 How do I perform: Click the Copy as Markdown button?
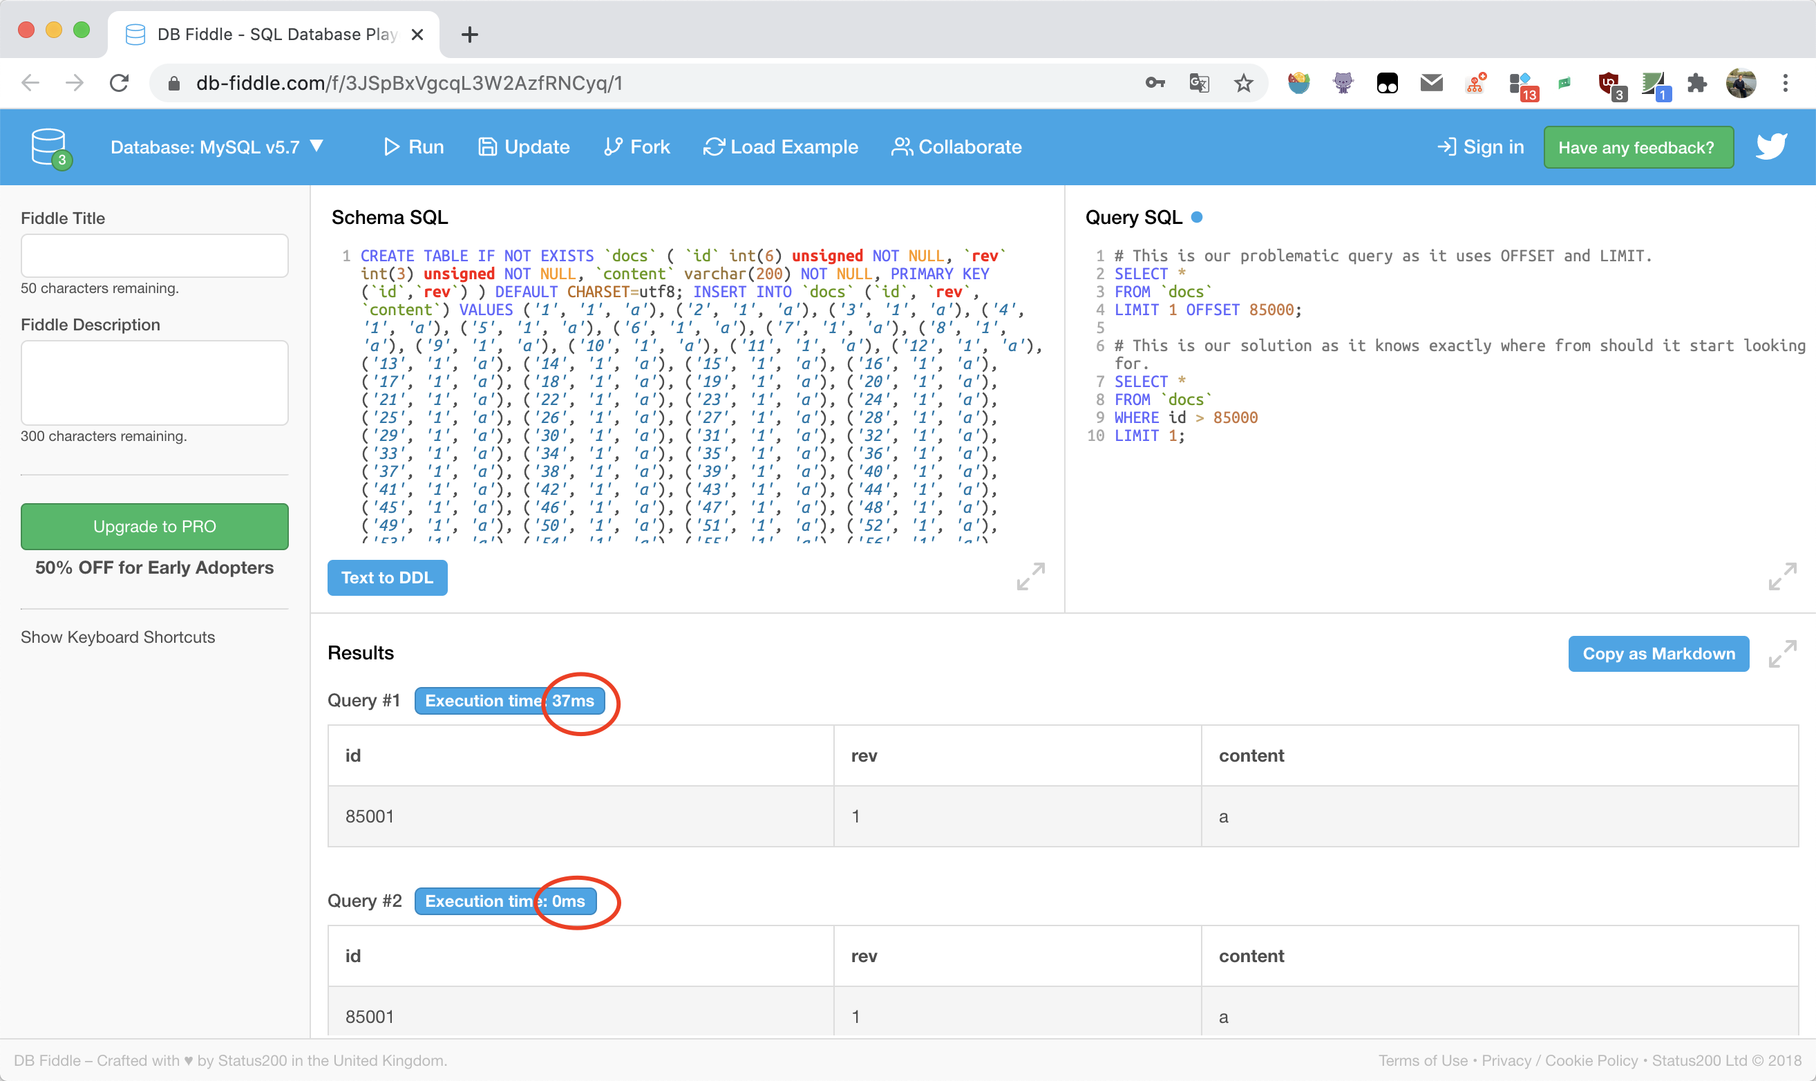pos(1658,653)
